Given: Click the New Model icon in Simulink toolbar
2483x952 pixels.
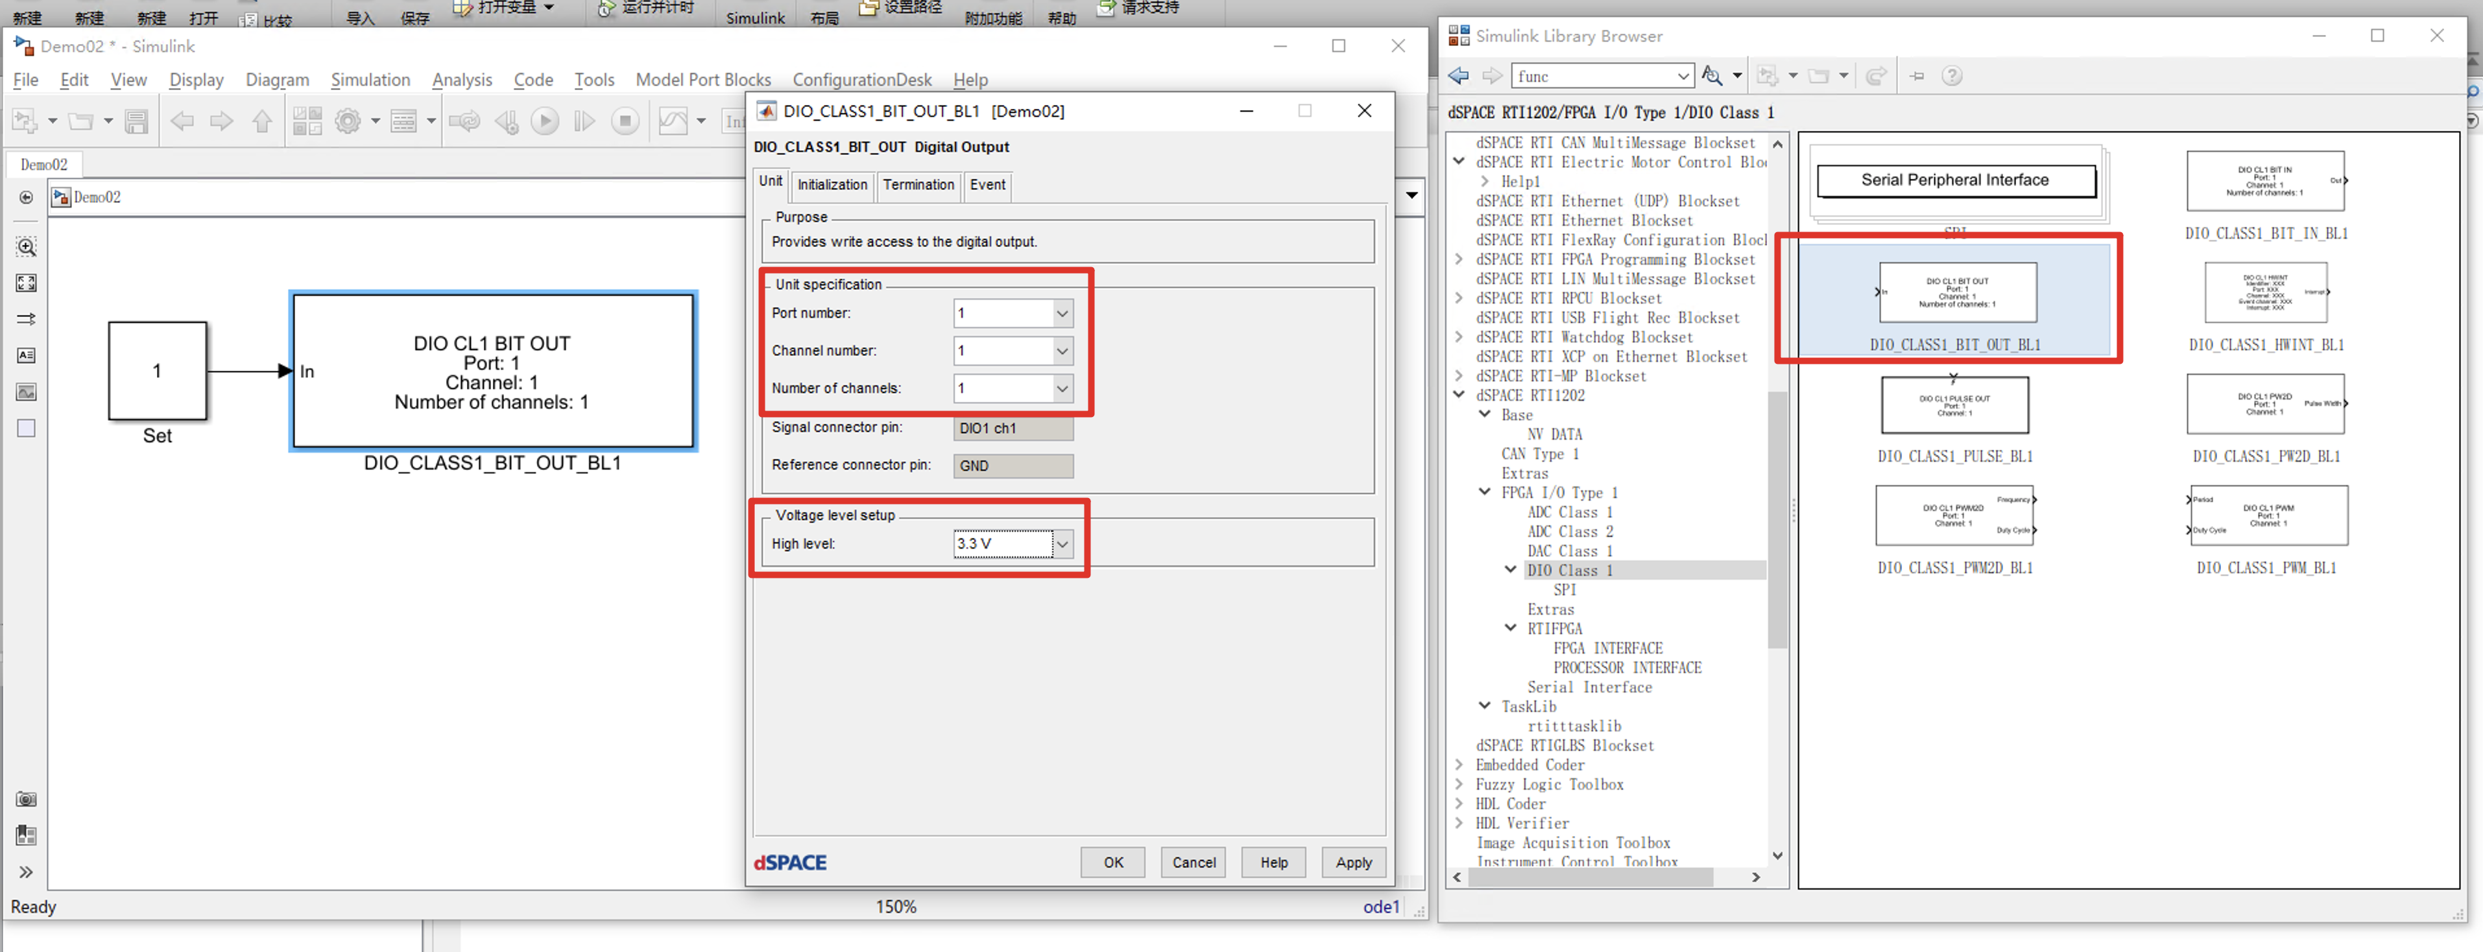Looking at the screenshot, I should pos(24,121).
